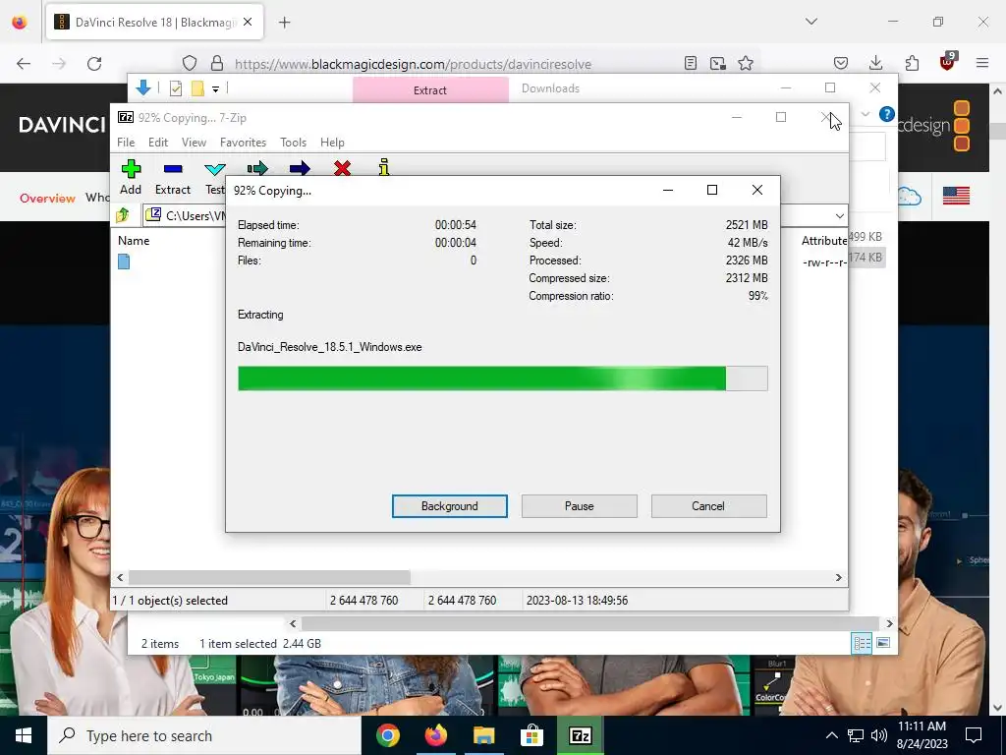Viewport: 1006px width, 755px height.
Task: Click the 7-Zip taskbar icon
Action: 580,735
